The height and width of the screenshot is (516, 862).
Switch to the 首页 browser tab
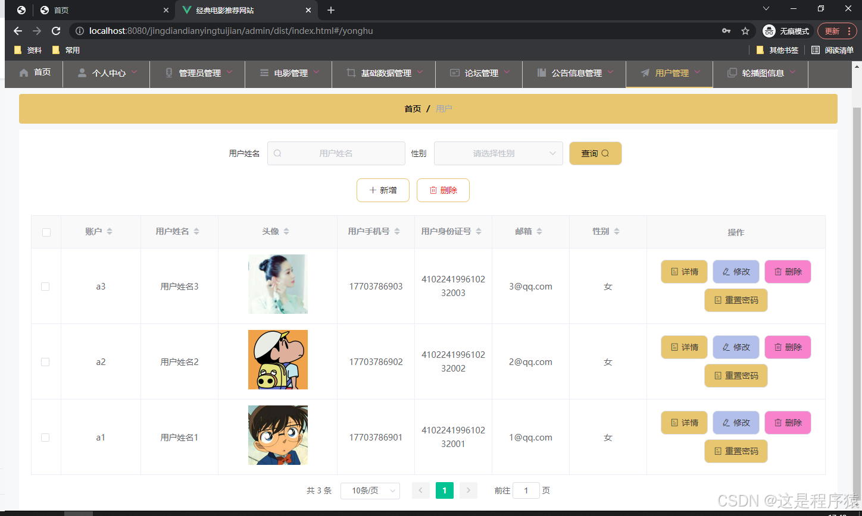104,10
